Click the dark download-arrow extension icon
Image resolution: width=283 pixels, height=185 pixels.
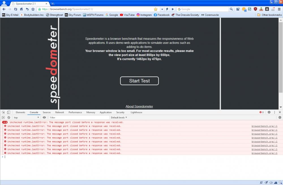point(267,9)
